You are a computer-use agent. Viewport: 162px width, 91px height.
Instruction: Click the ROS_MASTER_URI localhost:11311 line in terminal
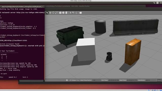(x=13, y=40)
